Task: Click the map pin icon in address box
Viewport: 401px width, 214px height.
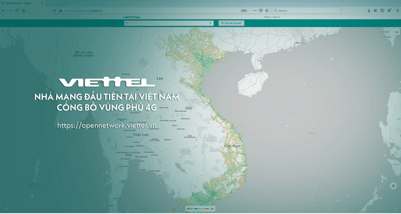Action: point(211,23)
